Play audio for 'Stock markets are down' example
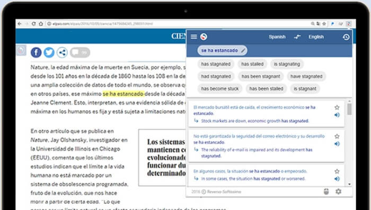This screenshot has width=371, height=210. tap(337, 115)
